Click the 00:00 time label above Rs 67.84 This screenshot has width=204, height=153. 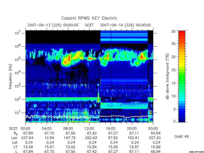26,129
